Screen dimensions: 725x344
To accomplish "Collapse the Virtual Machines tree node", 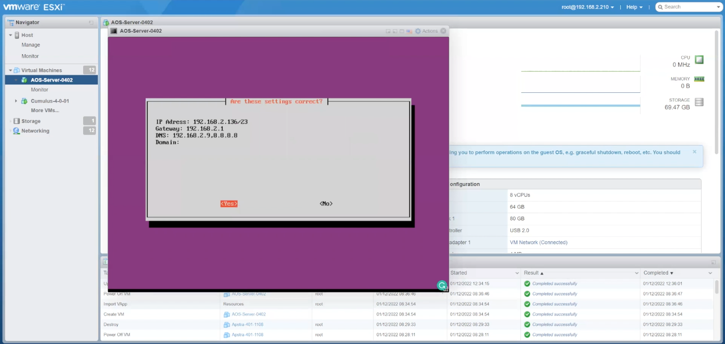I will pos(11,70).
